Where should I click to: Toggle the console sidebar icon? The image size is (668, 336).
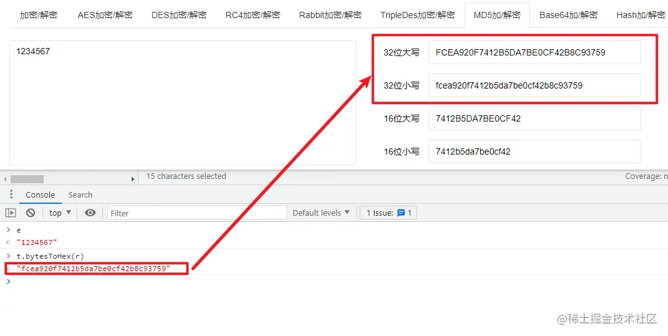coord(11,213)
